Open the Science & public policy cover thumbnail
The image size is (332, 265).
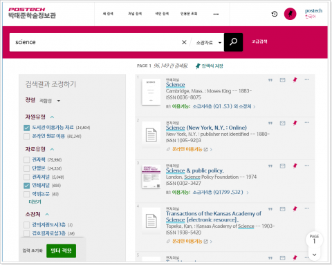(151, 177)
